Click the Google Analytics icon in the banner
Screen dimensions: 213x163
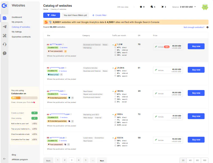click(x=46, y=22)
